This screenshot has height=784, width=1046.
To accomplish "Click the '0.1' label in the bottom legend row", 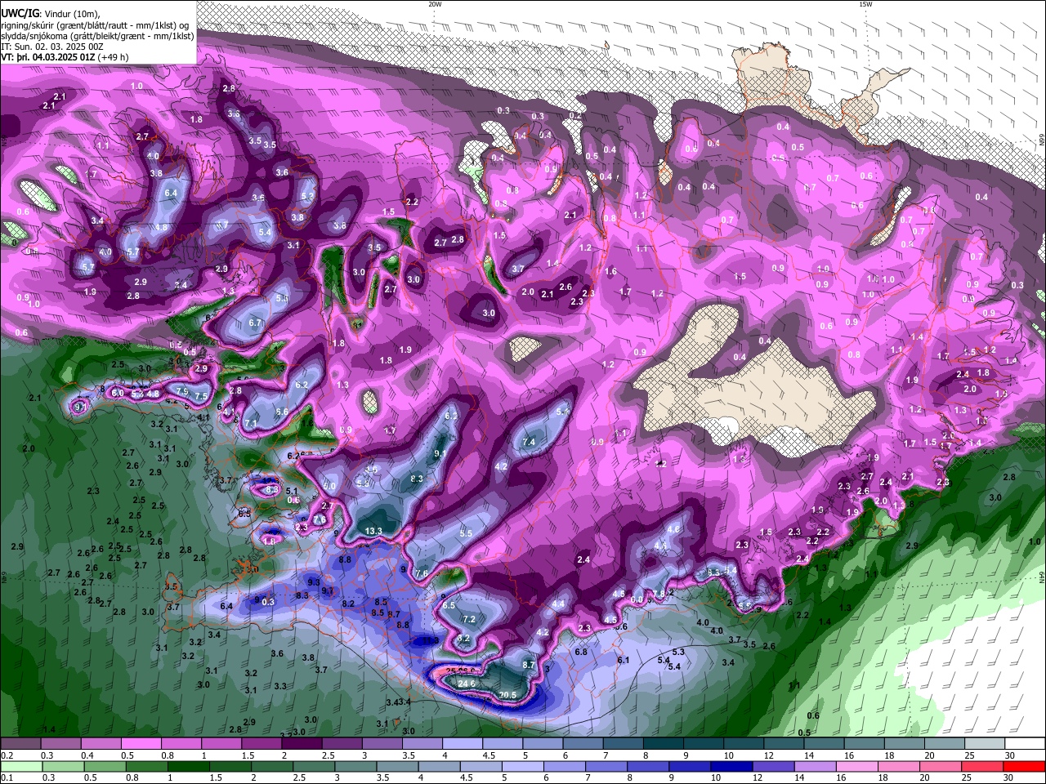I will click(x=7, y=777).
